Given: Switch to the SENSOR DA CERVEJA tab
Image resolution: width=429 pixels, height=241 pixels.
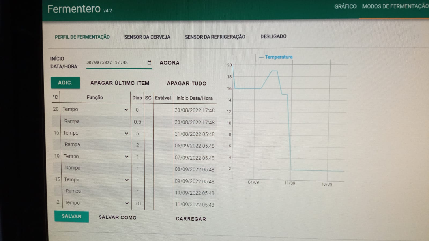Looking at the screenshot, I should 147,37.
